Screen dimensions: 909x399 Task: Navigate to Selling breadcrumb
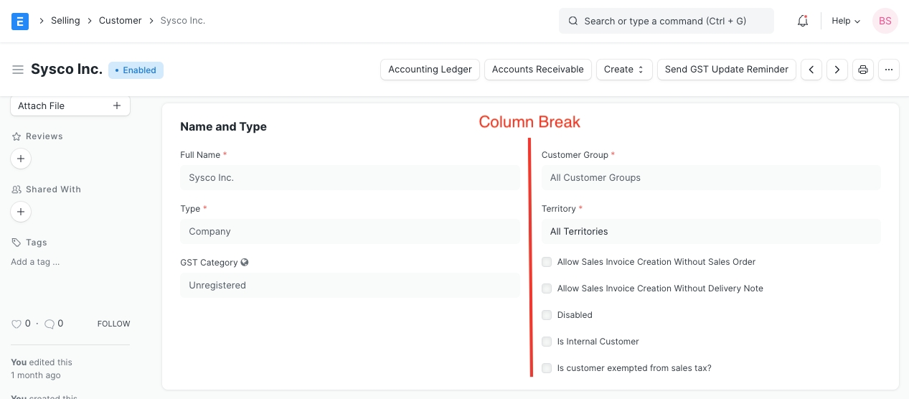(x=65, y=21)
